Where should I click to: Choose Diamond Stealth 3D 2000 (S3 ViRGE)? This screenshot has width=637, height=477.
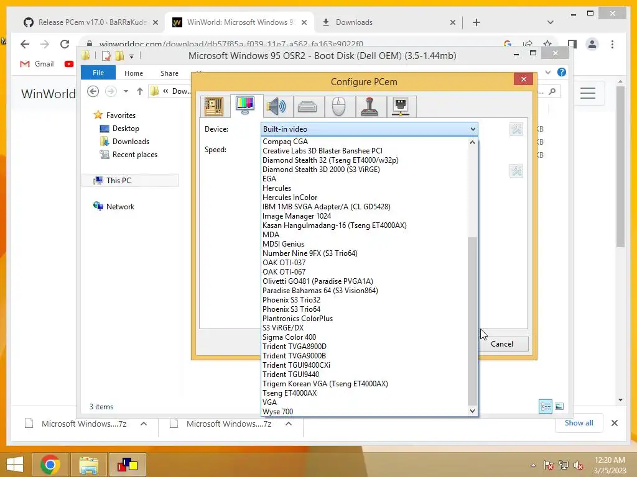coord(365,170)
